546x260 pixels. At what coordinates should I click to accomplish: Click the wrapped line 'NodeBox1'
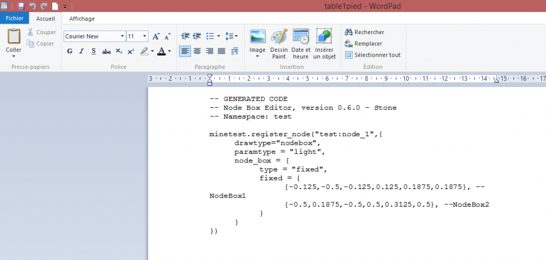coord(227,196)
